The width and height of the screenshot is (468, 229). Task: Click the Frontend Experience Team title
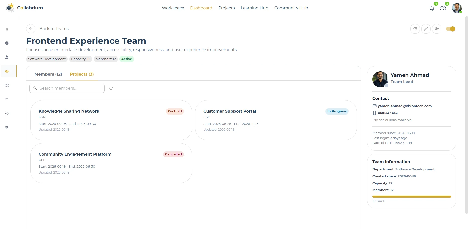coord(86,41)
